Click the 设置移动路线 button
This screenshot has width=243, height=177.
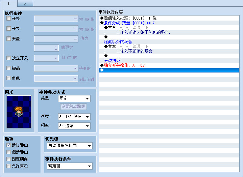pos(73,107)
